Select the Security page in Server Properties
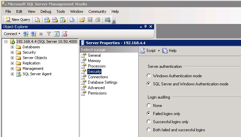The image size is (241, 137). pyautogui.click(x=94, y=72)
